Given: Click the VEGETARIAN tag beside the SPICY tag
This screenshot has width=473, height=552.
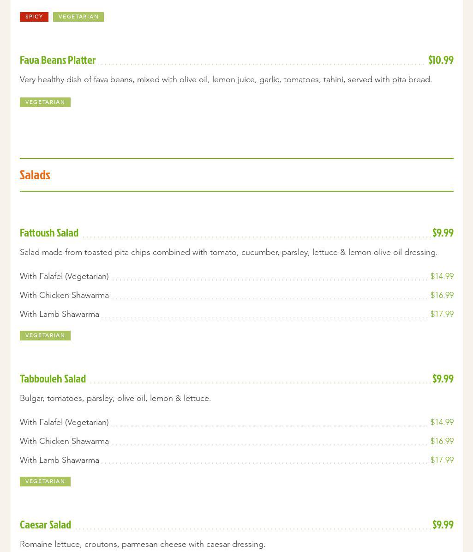Looking at the screenshot, I should (x=78, y=17).
